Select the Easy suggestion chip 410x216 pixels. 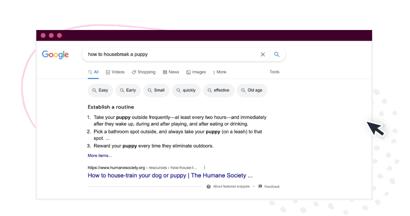pyautogui.click(x=100, y=90)
